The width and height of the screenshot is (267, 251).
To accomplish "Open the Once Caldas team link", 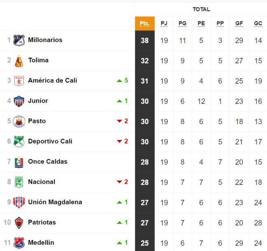I will click(x=48, y=162).
